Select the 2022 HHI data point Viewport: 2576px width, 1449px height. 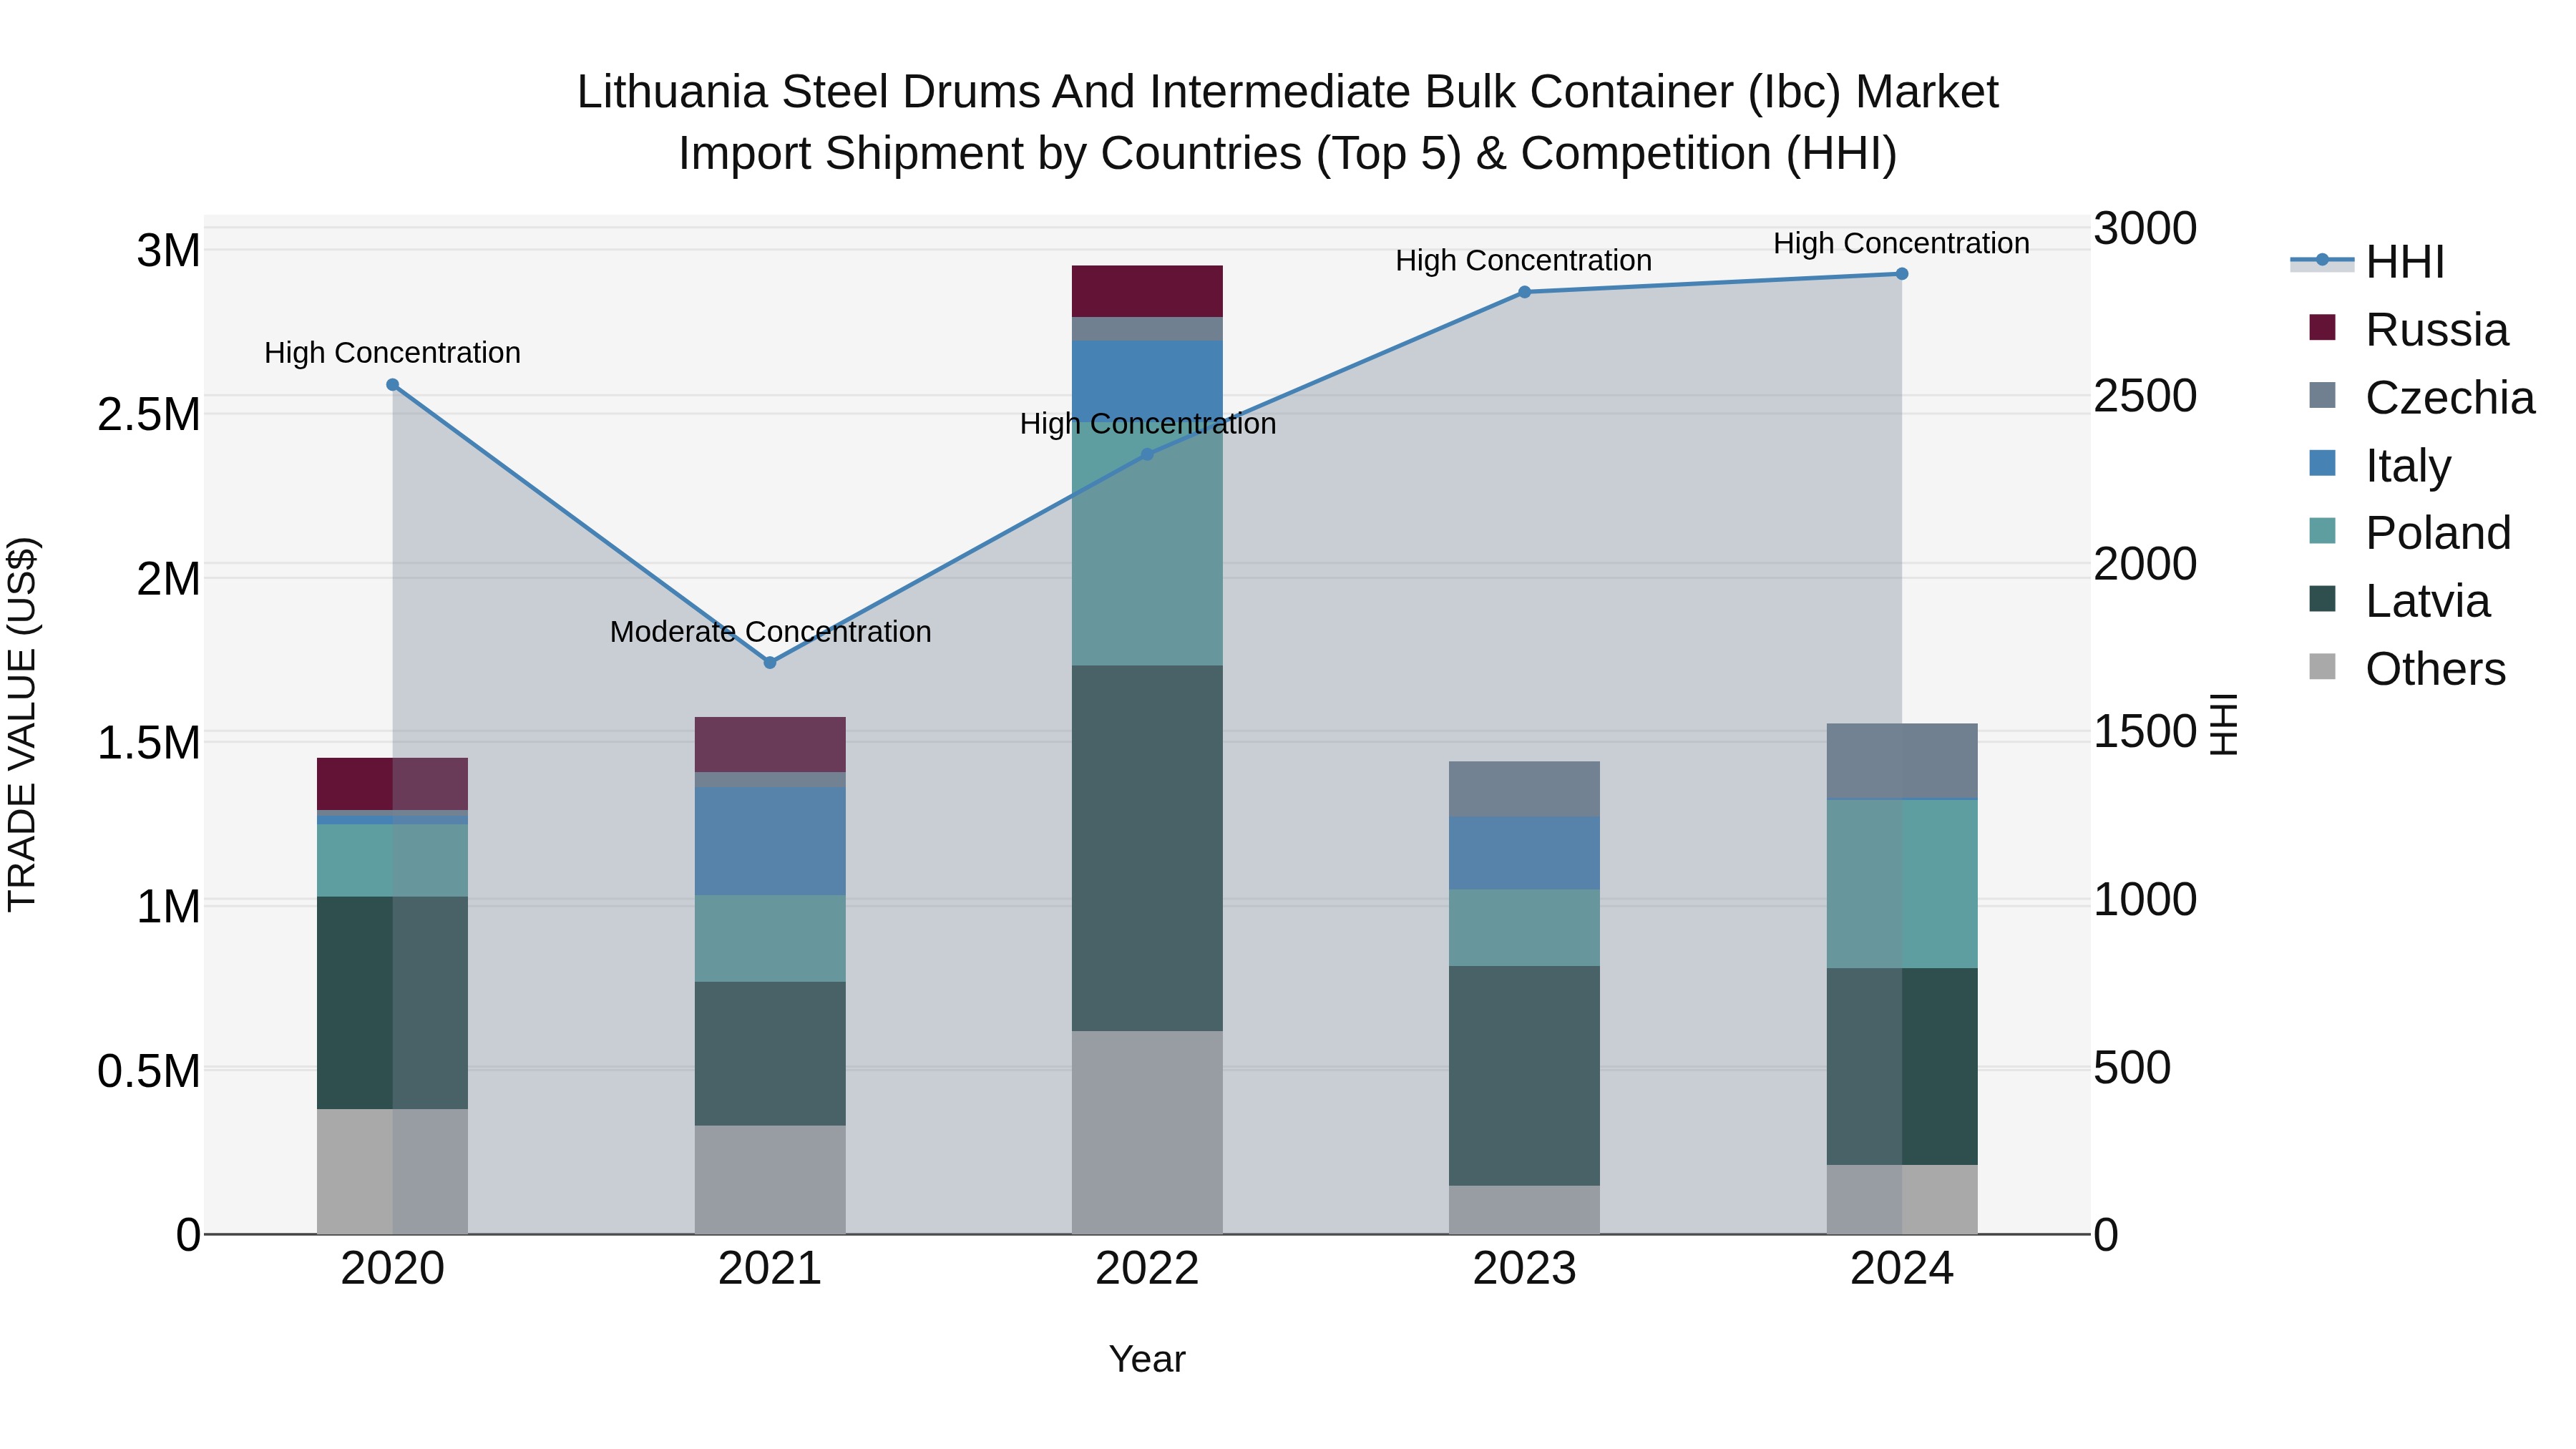click(1147, 454)
